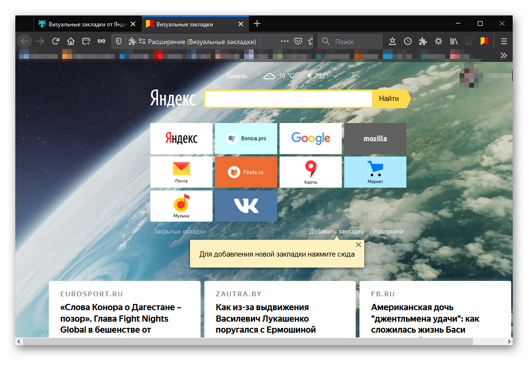Viewport: 528px width, 370px height.
Task: Open page actions three-dots menu
Action: (x=284, y=42)
